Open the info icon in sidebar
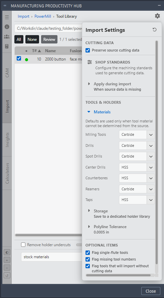Image resolution: width=164 pixels, height=298 pixels. [7, 27]
